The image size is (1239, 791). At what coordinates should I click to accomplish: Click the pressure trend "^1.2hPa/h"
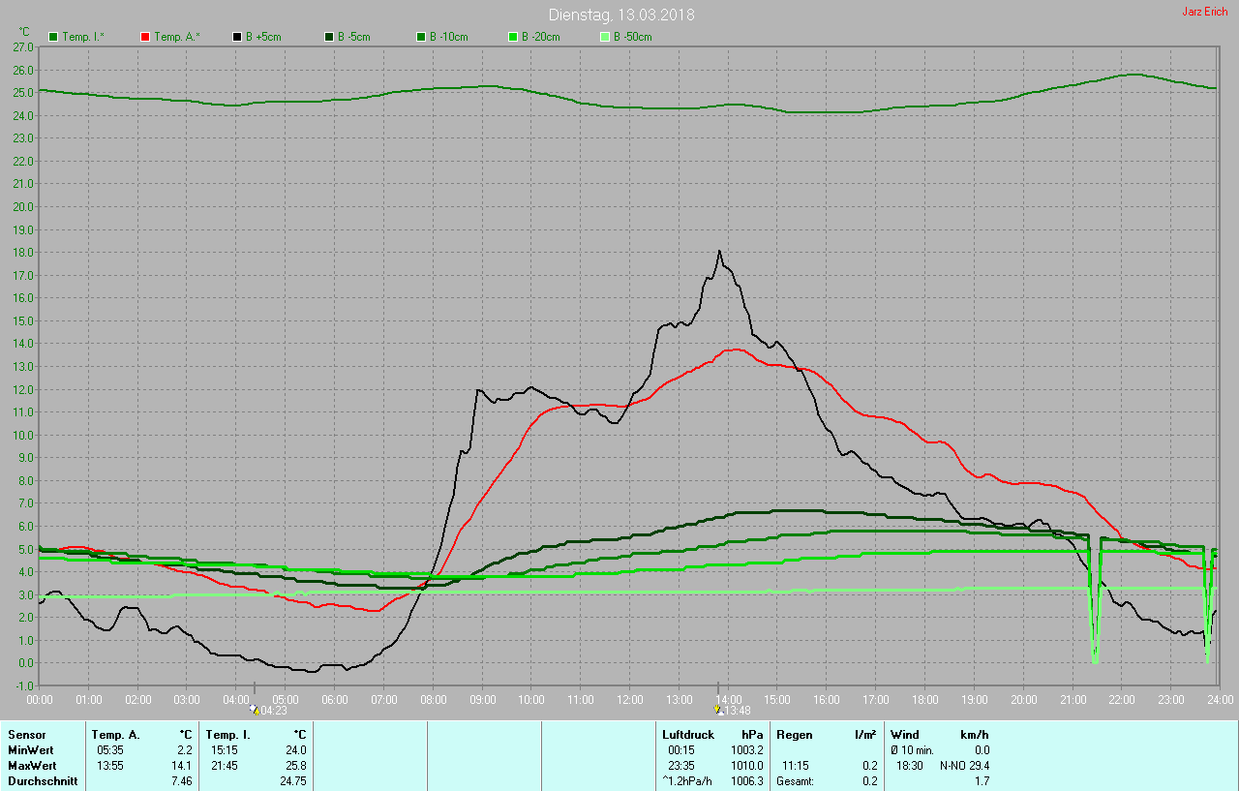pos(687,781)
